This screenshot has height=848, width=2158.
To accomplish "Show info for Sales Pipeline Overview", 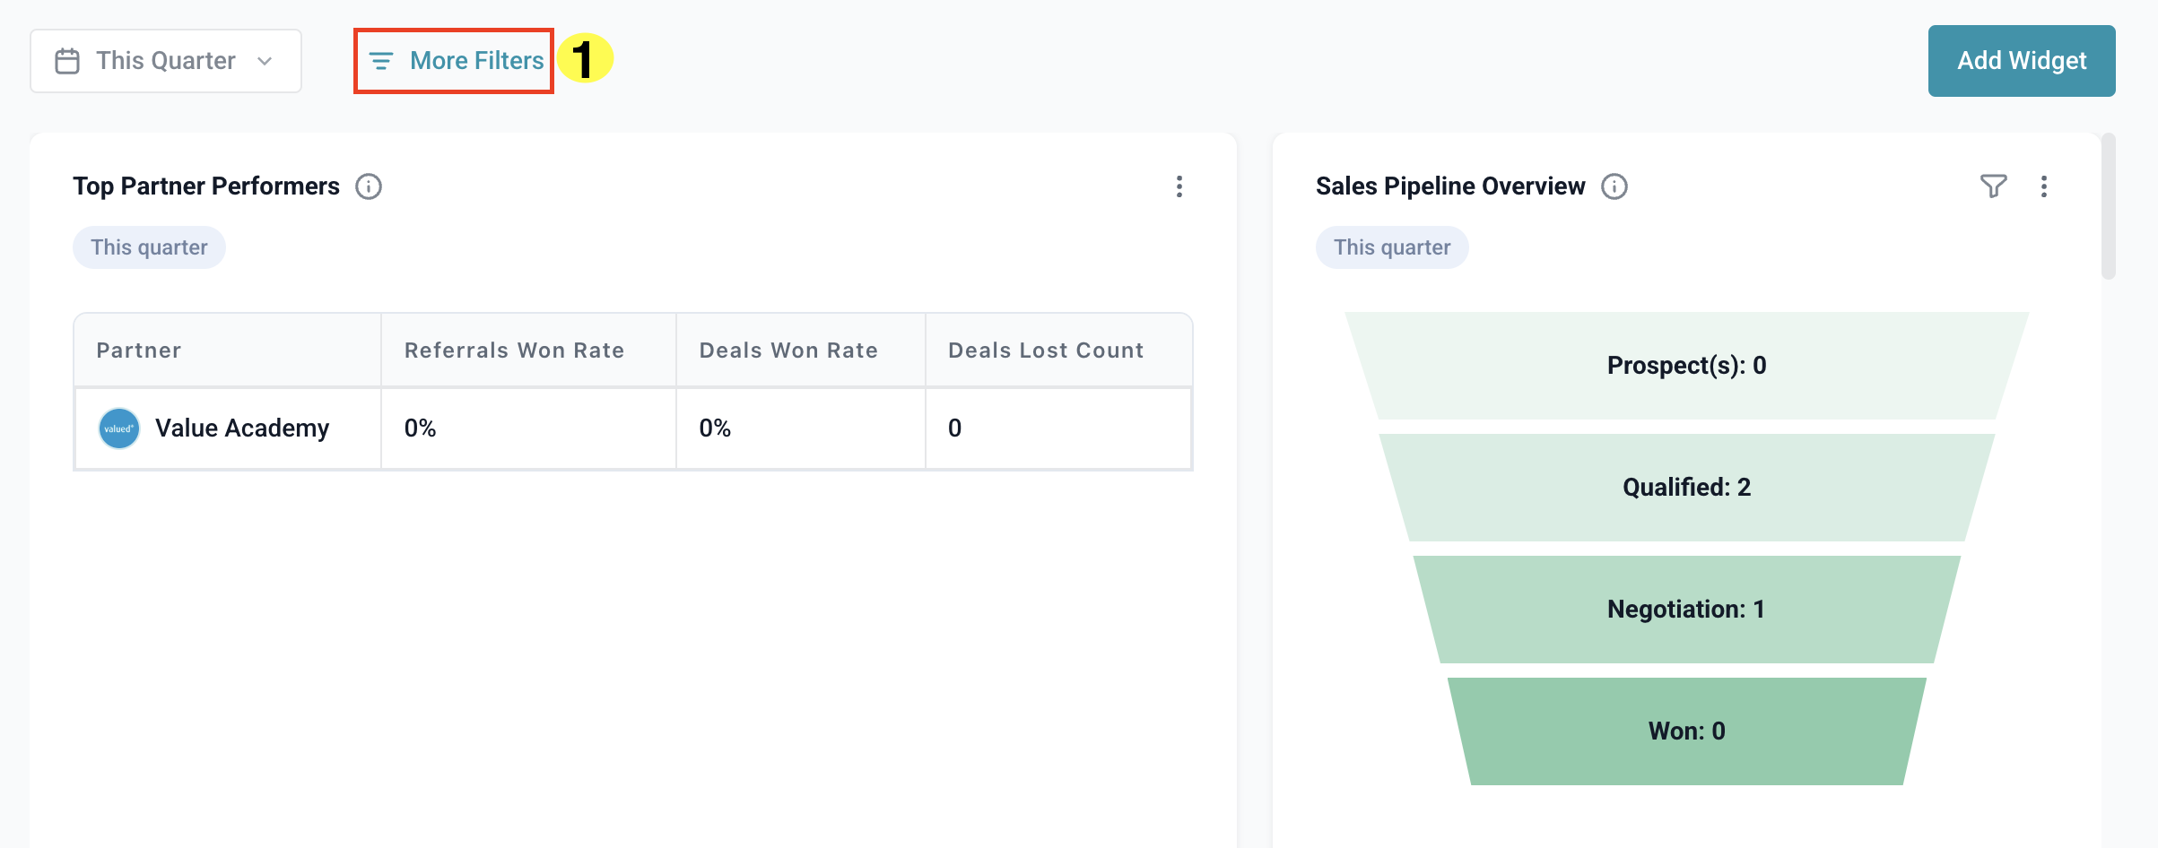I will coord(1614,186).
